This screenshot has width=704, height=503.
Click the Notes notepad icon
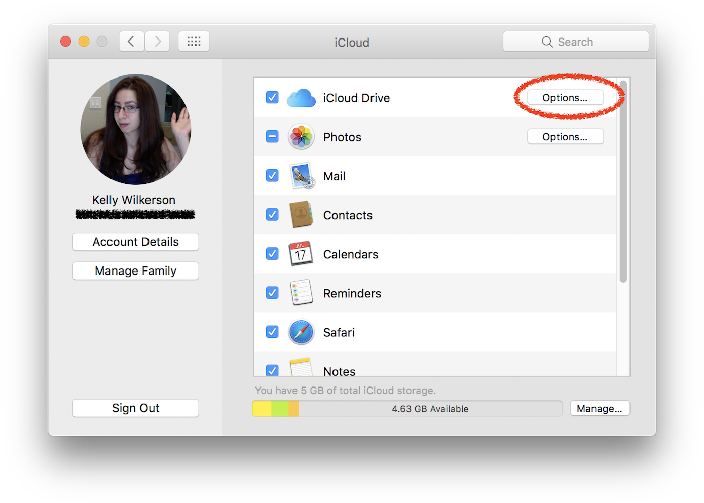(301, 368)
